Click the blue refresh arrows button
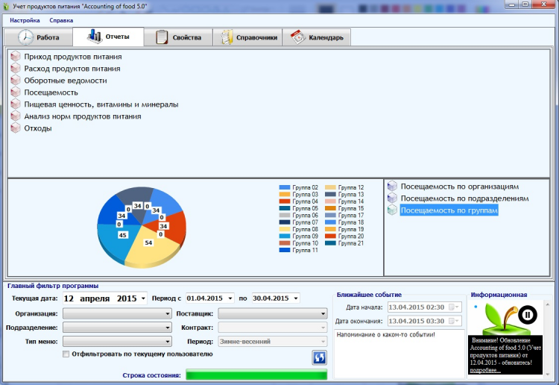This screenshot has height=385, width=559. click(x=320, y=357)
